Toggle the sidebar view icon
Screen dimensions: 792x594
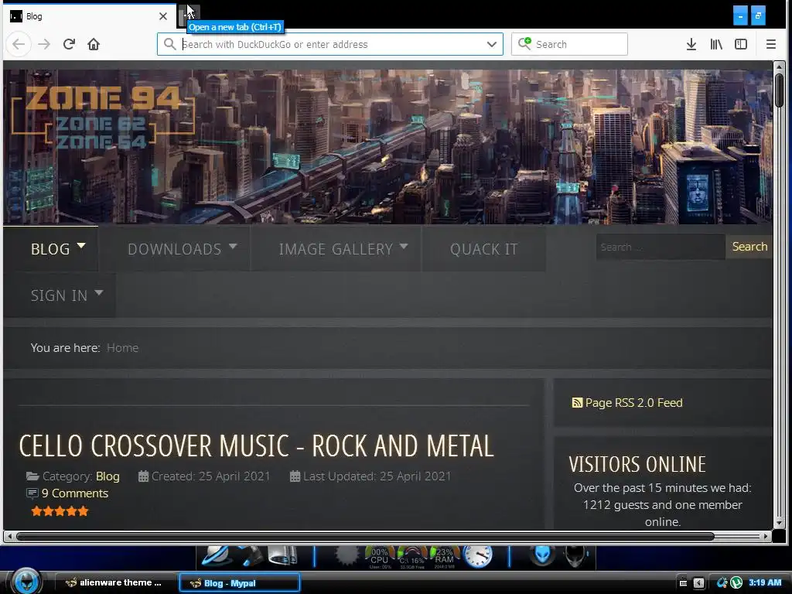click(x=740, y=44)
